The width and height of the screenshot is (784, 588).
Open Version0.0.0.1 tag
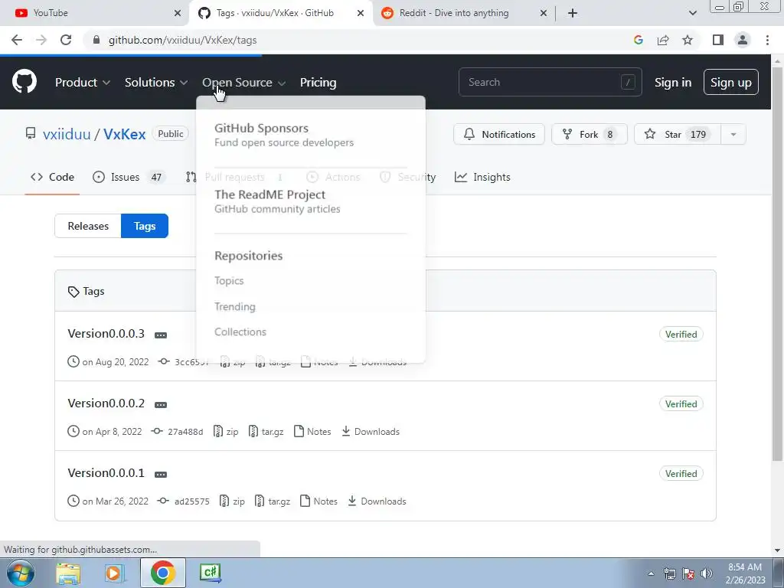pos(106,472)
